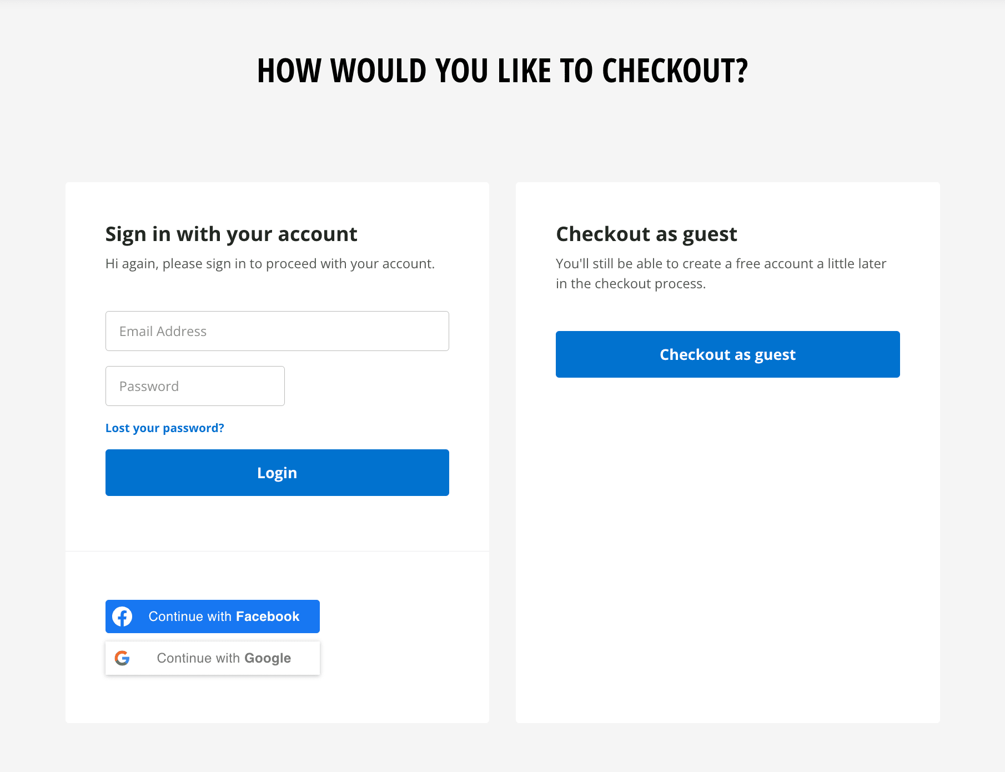
Task: Click the Google G logo icon
Action: [x=122, y=658]
